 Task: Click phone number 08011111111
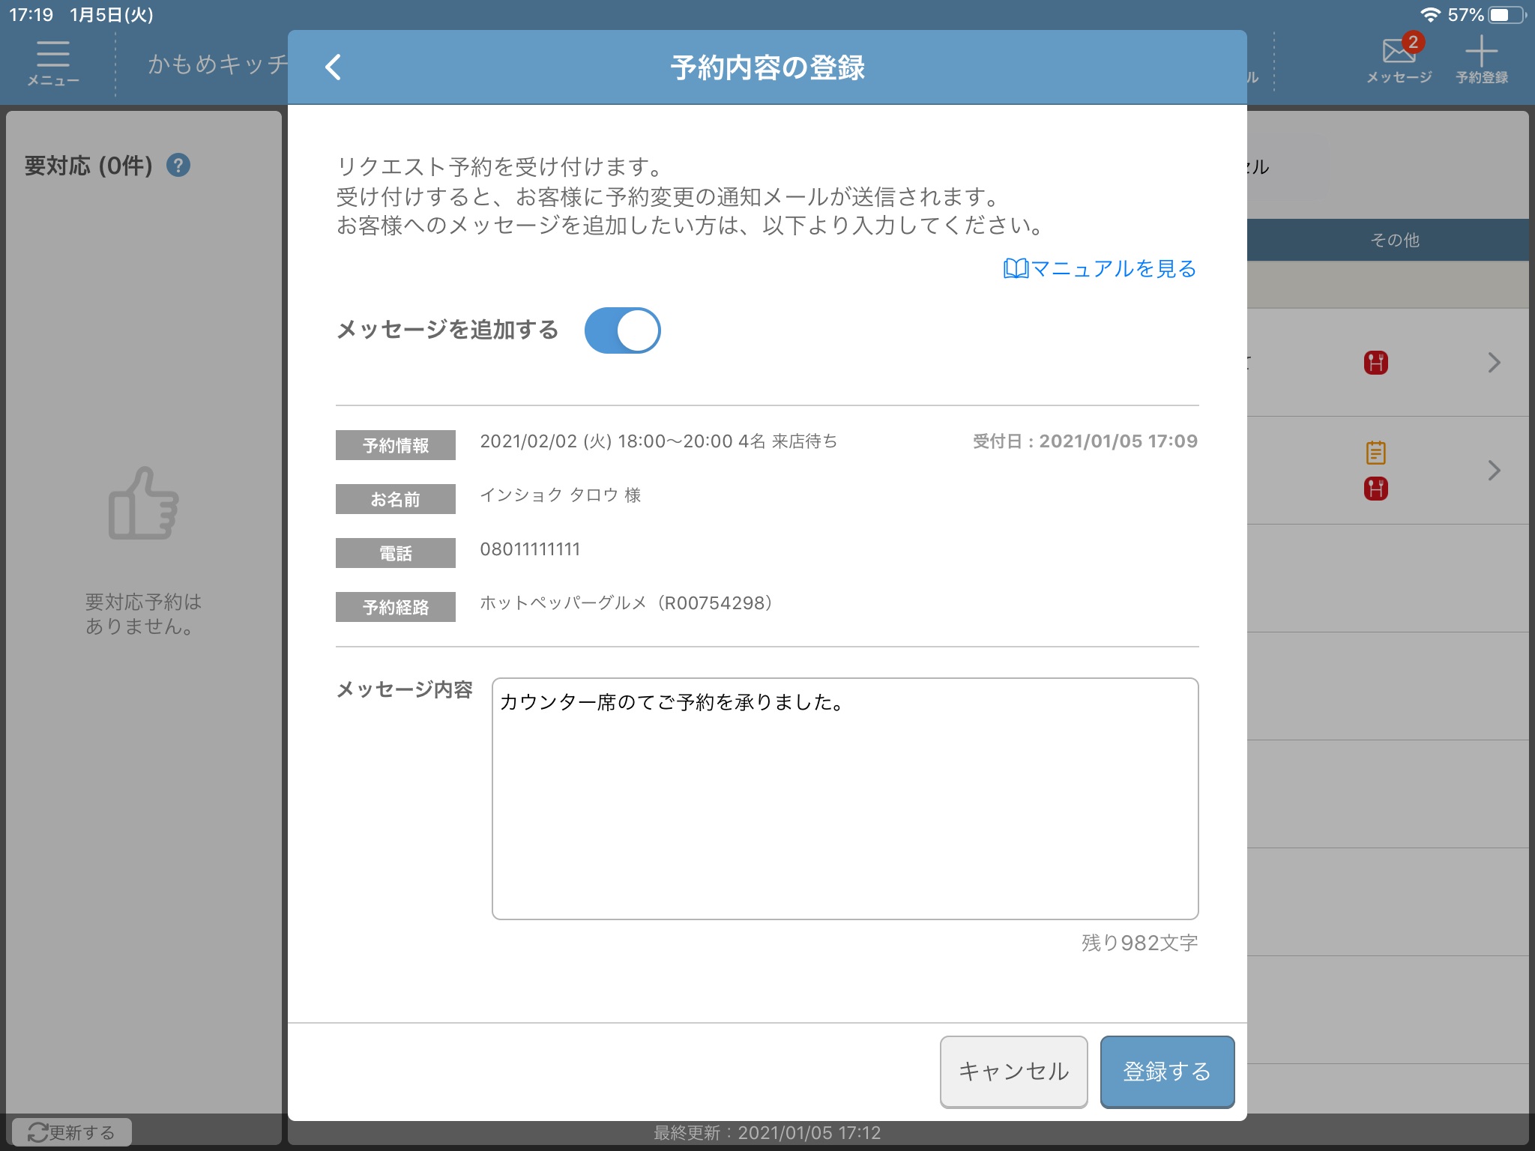click(530, 549)
